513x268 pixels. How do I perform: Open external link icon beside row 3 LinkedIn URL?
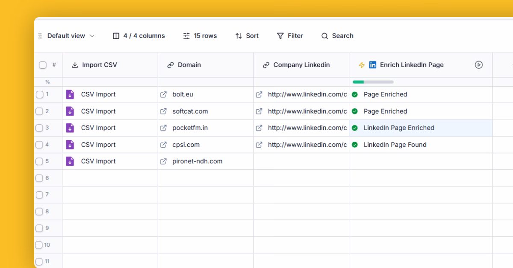pyautogui.click(x=259, y=128)
